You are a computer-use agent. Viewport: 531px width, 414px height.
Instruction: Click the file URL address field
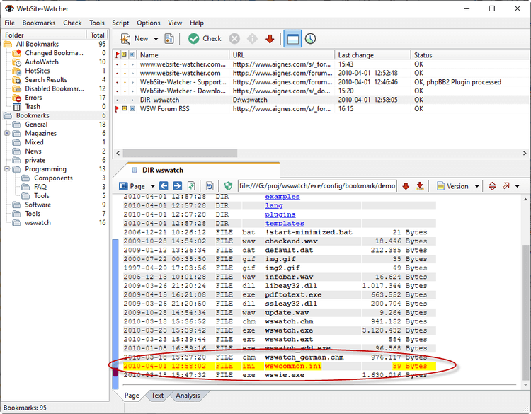[x=316, y=186]
